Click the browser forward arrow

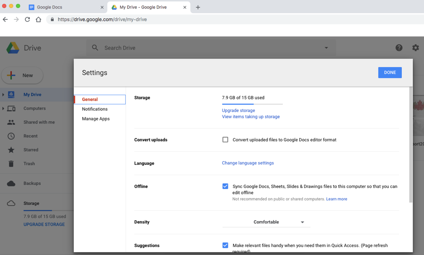tap(16, 19)
